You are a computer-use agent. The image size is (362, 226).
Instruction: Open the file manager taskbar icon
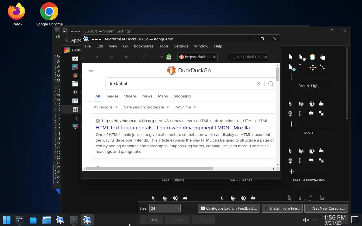(46, 220)
